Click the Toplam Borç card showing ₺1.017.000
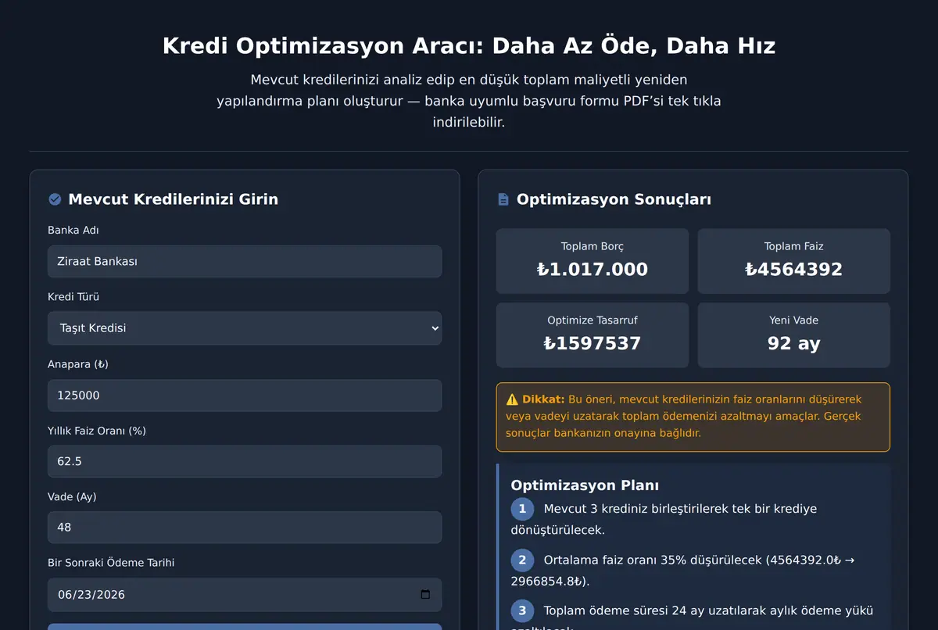The image size is (938, 630). [x=593, y=261]
